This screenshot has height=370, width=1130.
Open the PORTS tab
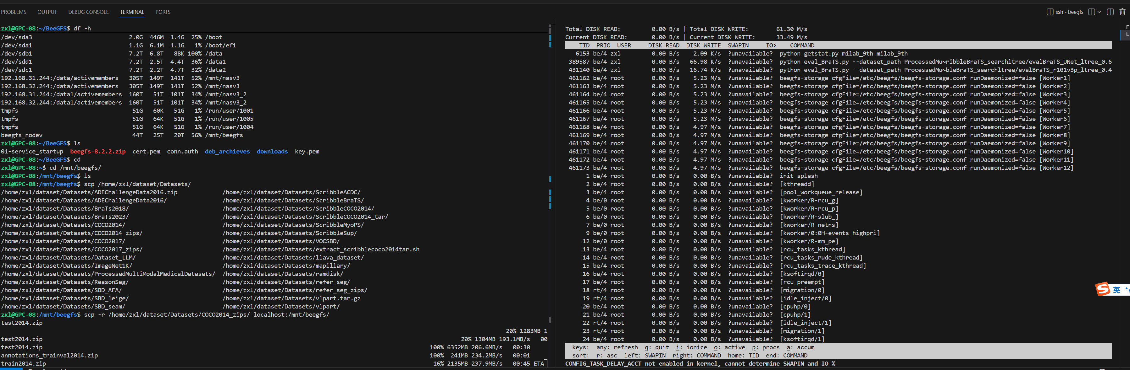pos(163,12)
